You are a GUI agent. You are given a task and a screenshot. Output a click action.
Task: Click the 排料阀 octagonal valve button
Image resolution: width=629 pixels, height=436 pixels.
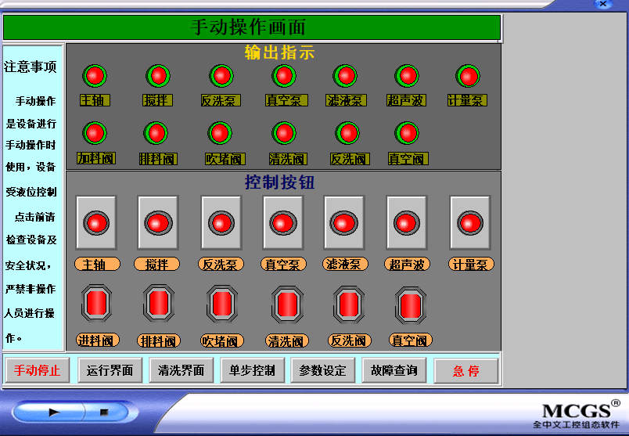(158, 303)
